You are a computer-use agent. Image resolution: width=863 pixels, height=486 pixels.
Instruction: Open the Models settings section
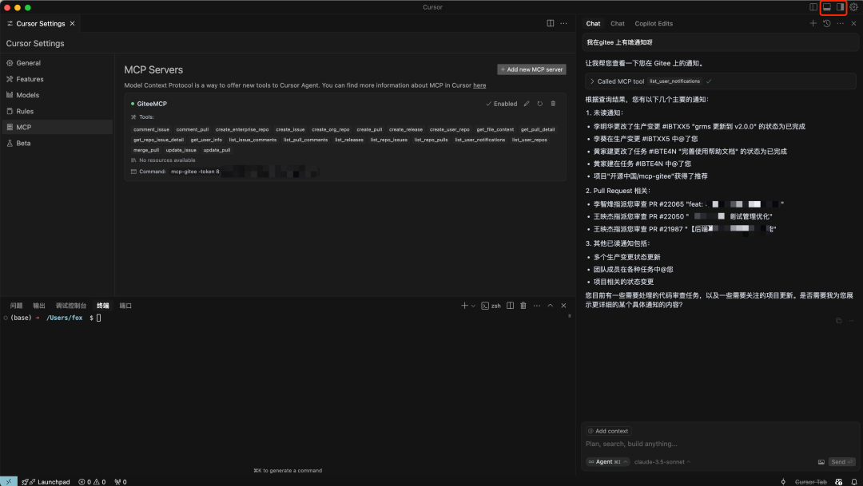pos(27,95)
